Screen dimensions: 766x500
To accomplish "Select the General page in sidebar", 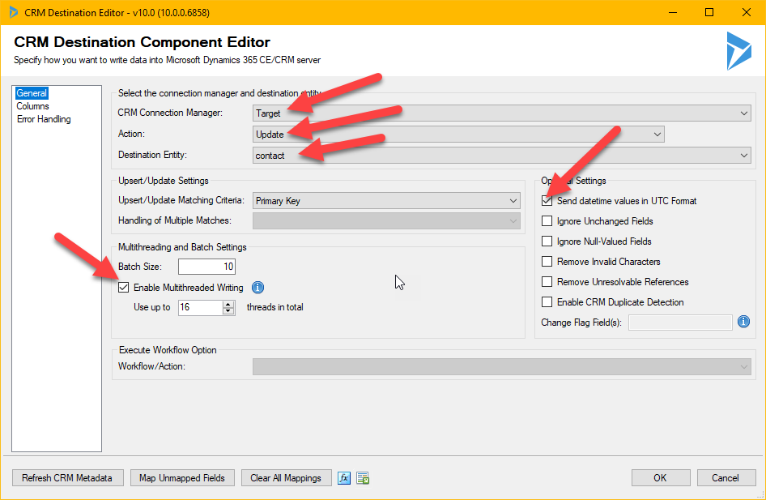I will coord(32,93).
